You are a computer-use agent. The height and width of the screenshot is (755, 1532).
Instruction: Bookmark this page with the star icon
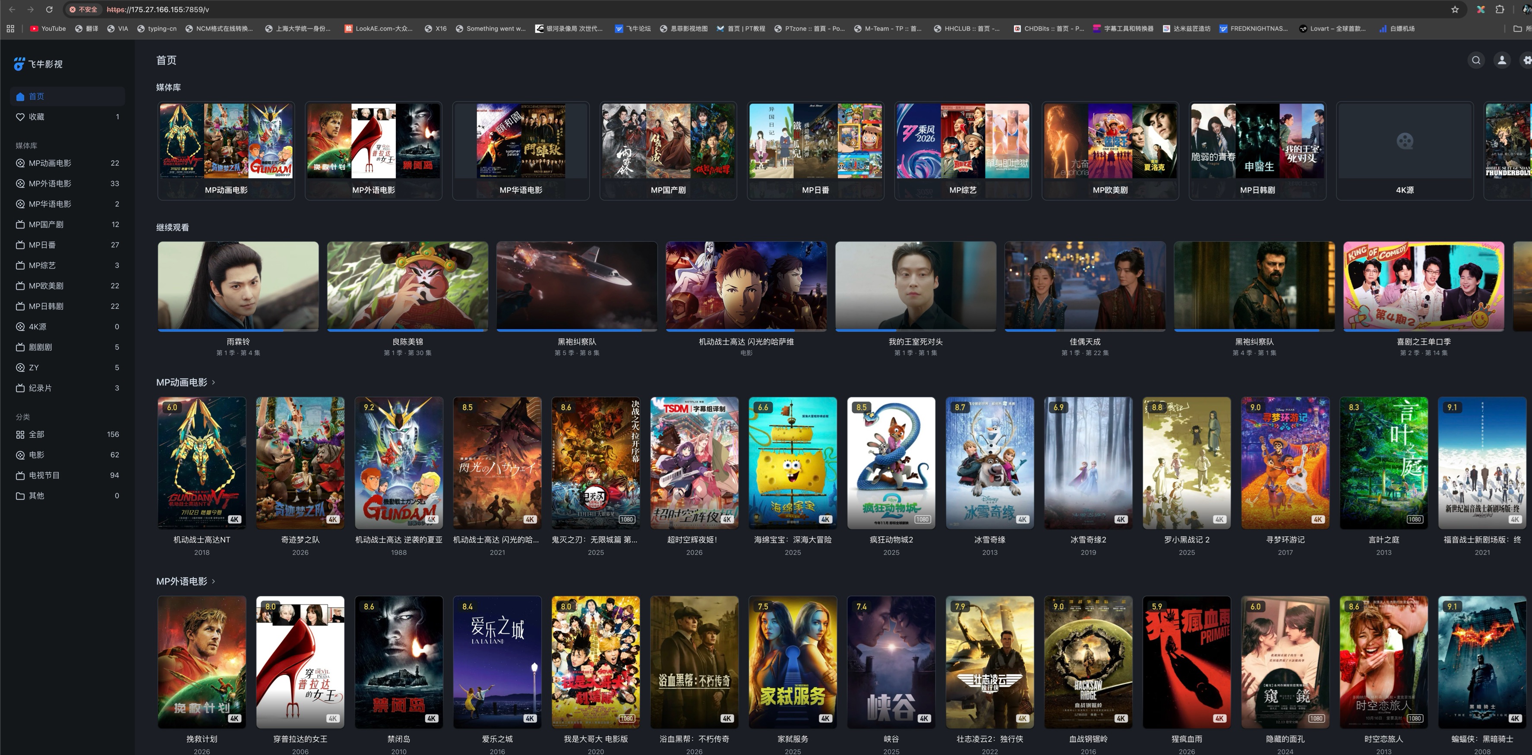pyautogui.click(x=1455, y=9)
